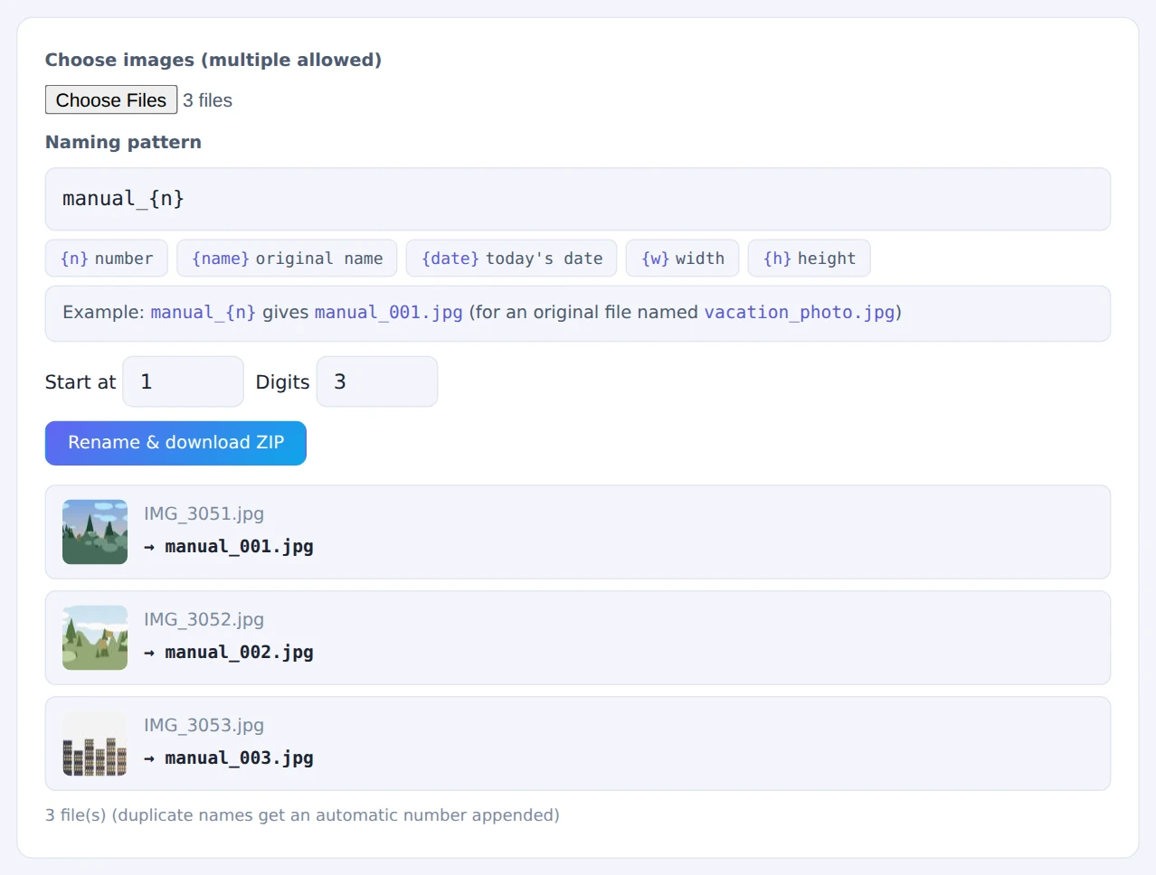Click the manual_002.jpg new filename
The height and width of the screenshot is (875, 1156).
tap(239, 652)
